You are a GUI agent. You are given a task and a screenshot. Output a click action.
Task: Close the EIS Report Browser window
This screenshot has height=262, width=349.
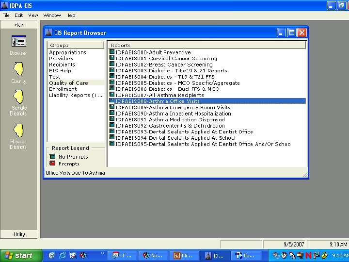click(302, 33)
